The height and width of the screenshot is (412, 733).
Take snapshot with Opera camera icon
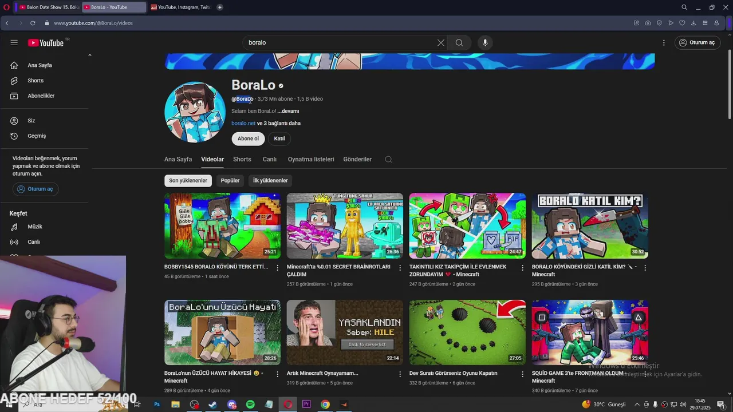coord(648,23)
